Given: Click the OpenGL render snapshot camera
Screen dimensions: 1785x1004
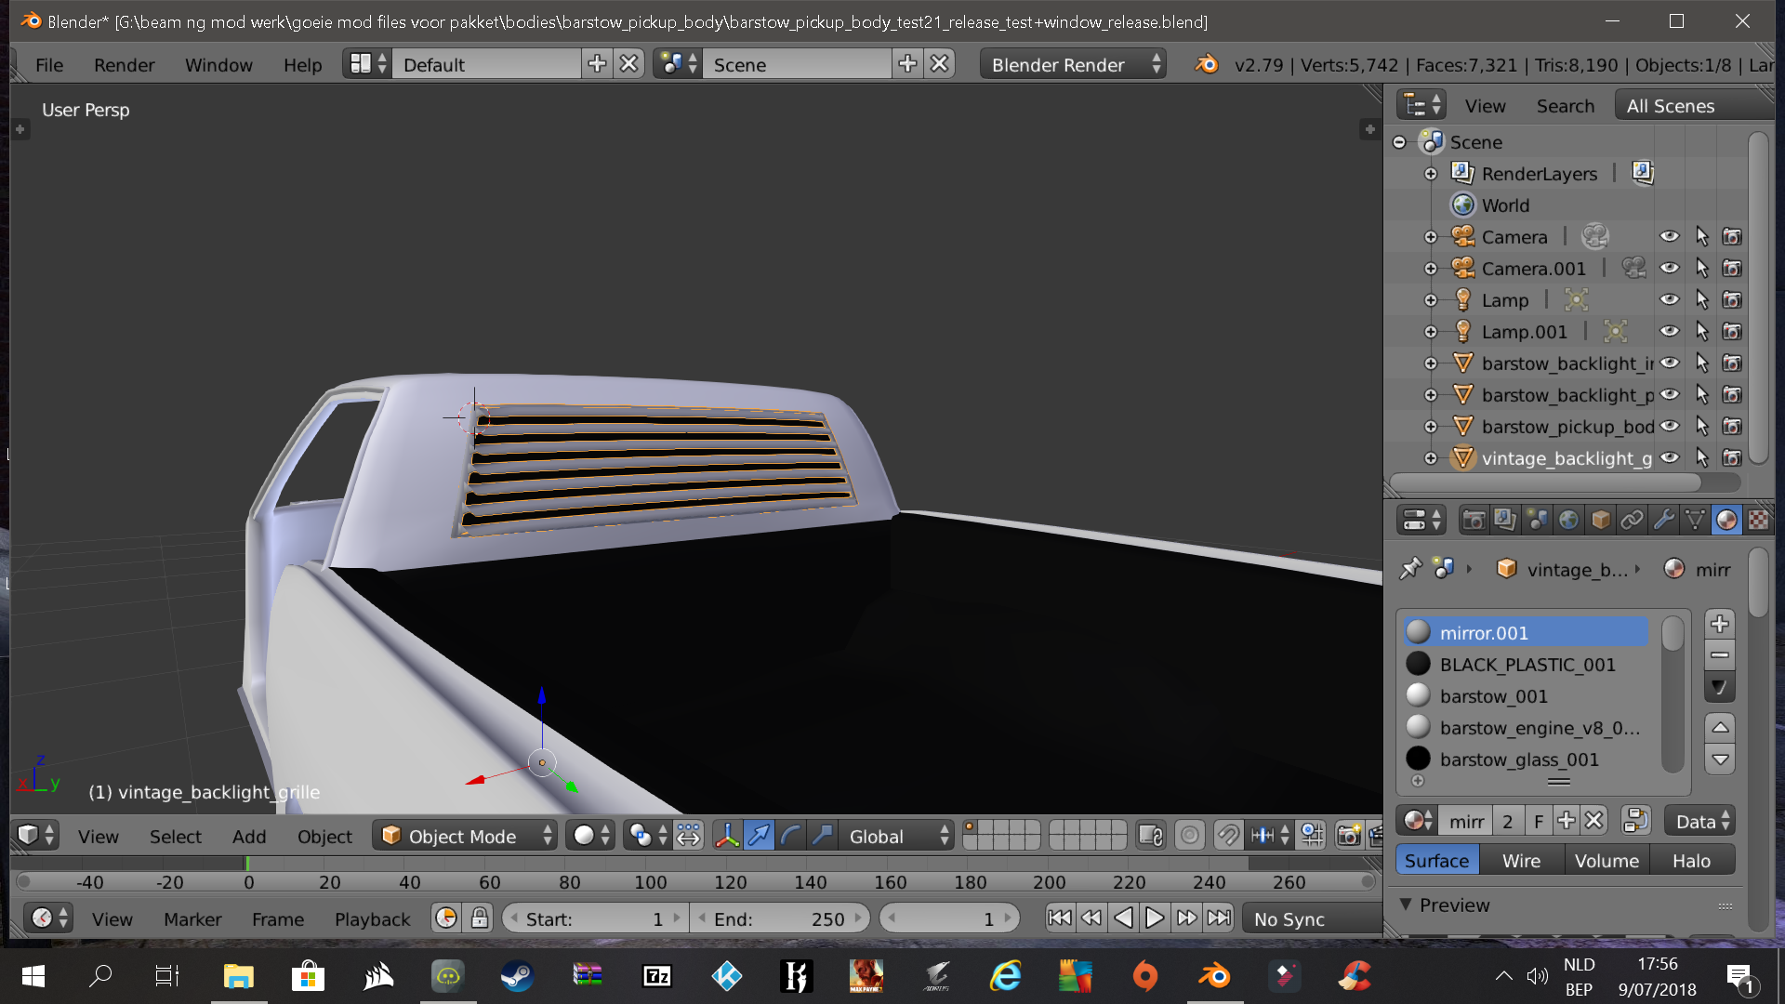Looking at the screenshot, I should pyautogui.click(x=1348, y=836).
